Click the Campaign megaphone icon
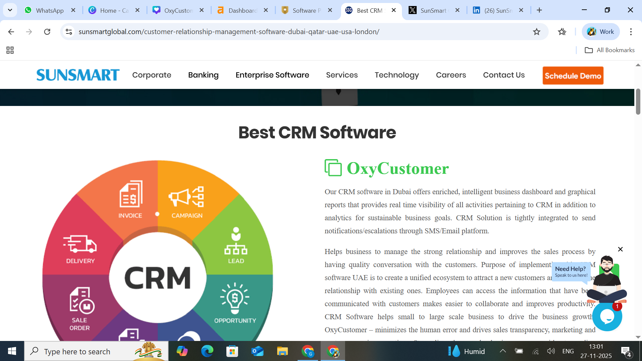This screenshot has height=361, width=642. click(x=186, y=197)
